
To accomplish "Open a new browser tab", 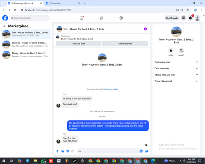I will (85, 3).
